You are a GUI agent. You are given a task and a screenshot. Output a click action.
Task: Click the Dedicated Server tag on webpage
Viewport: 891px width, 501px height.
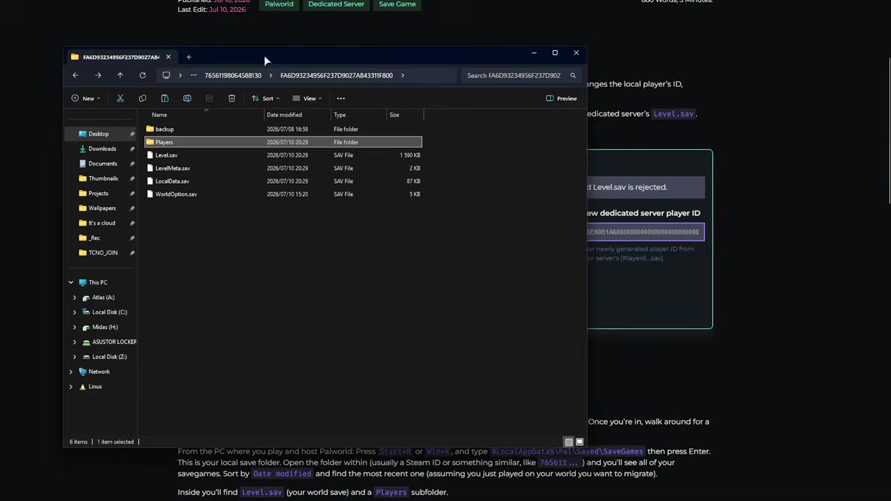point(336,4)
